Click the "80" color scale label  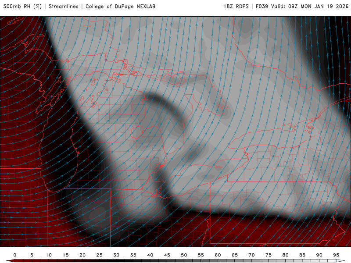(x=286, y=255)
